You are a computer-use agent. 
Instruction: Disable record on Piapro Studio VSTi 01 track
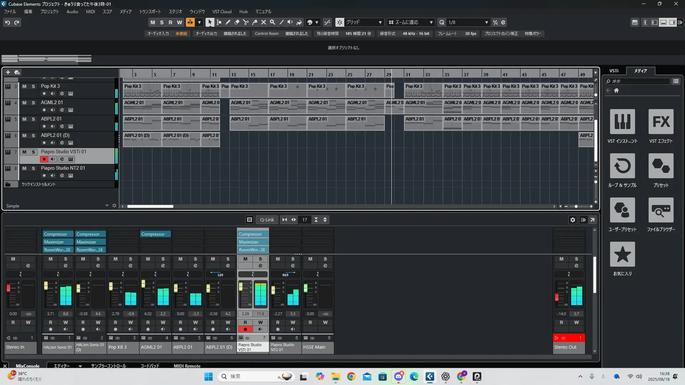[44, 159]
